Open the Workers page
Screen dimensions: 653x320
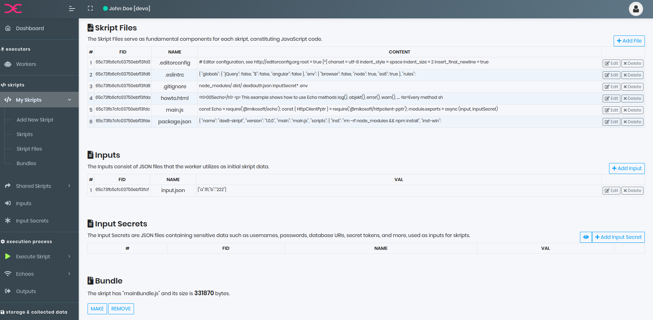26,64
